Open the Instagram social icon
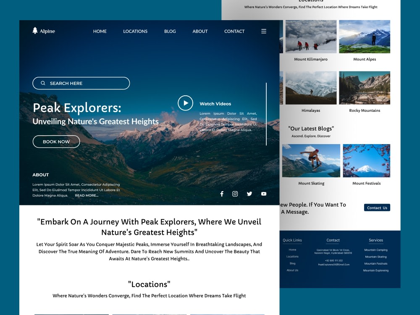The width and height of the screenshot is (420, 315). click(235, 194)
